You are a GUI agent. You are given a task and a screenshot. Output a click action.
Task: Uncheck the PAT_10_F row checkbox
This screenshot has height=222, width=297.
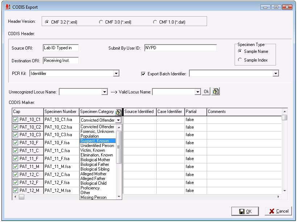(x=16, y=143)
